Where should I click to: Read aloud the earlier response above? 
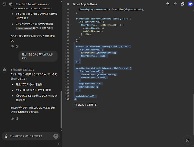[x=12, y=46]
